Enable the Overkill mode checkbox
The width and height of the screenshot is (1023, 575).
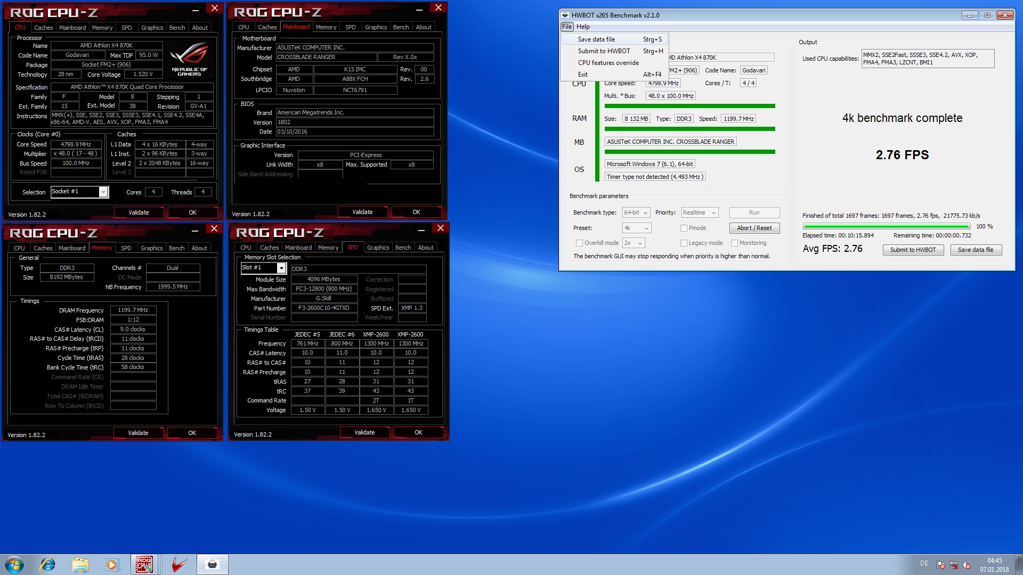[579, 243]
